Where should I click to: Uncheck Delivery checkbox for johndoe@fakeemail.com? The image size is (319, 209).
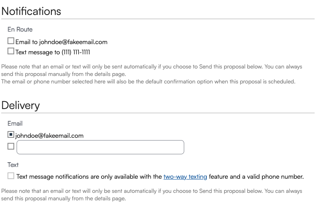click(x=11, y=135)
